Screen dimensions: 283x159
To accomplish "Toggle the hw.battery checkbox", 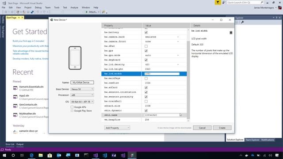I will (x=146, y=32).
